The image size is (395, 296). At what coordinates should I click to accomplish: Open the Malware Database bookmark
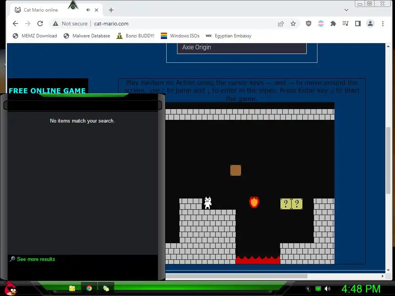87,36
